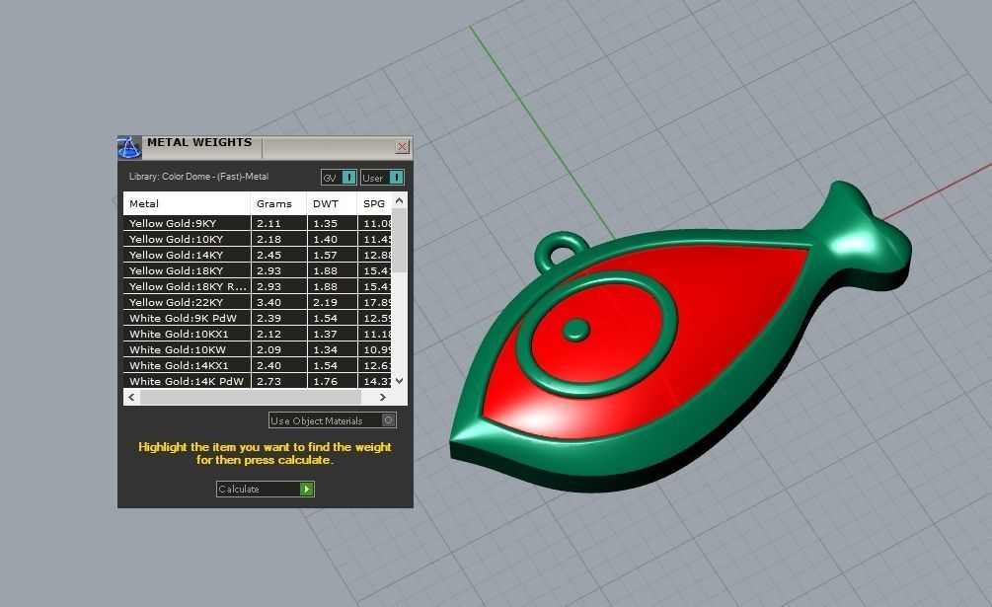992x607 pixels.
Task: Click the 3.40 grams value
Action: (x=268, y=302)
